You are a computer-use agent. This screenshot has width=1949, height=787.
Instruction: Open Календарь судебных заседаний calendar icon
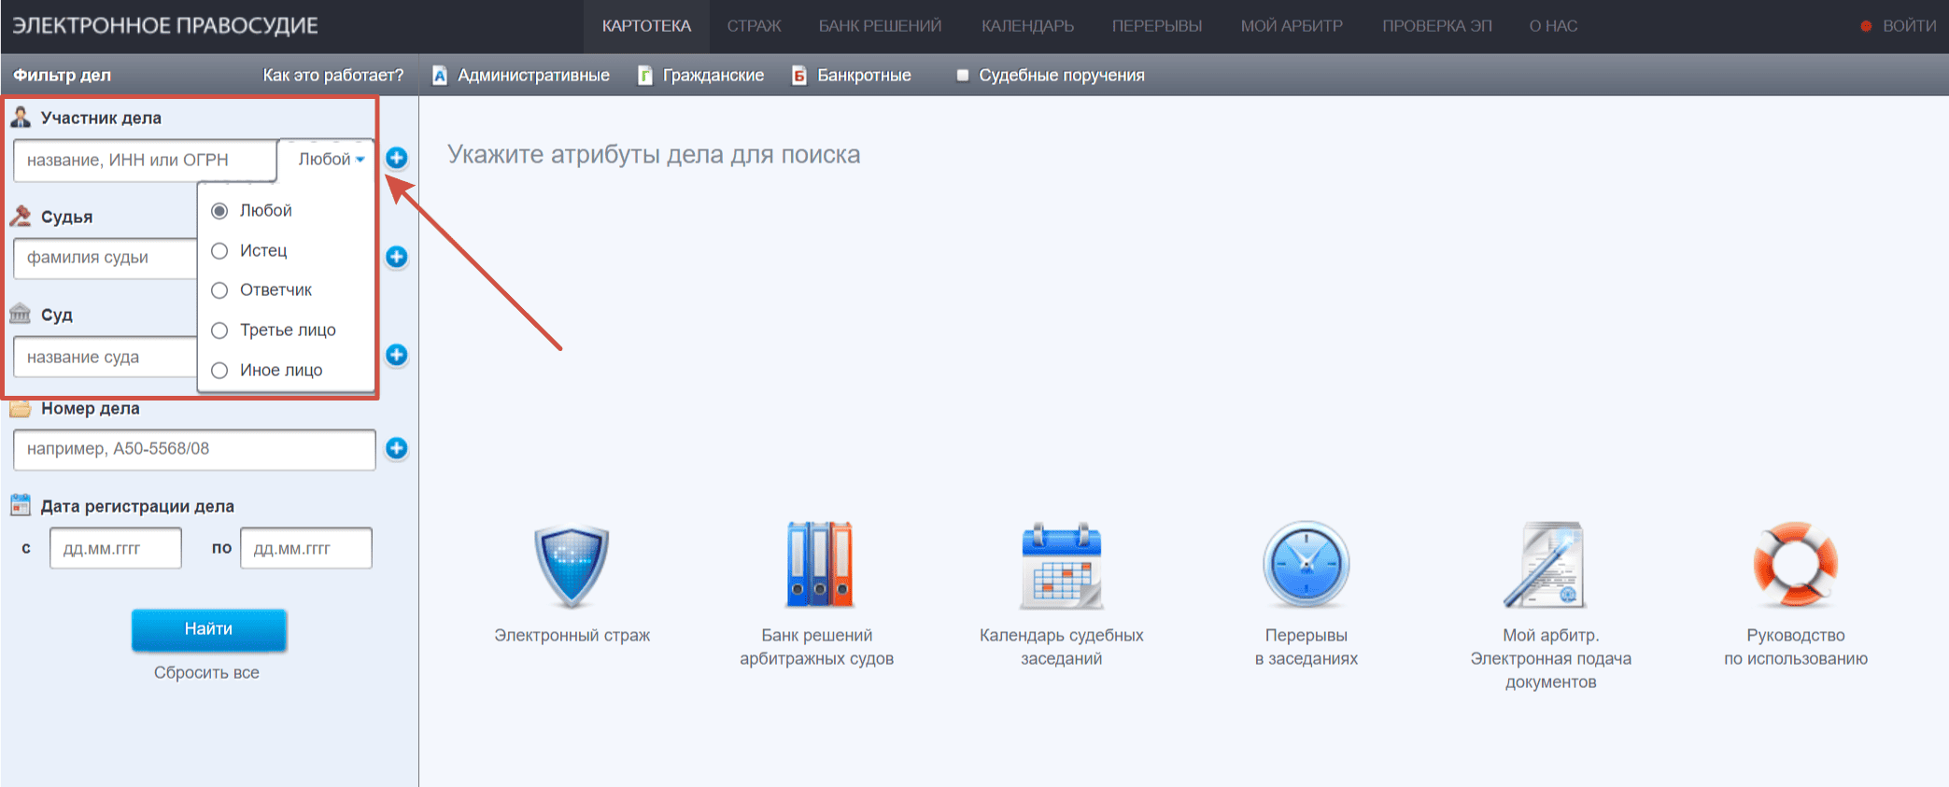(x=1061, y=566)
